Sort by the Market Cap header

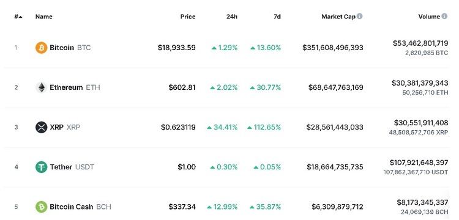(x=338, y=16)
